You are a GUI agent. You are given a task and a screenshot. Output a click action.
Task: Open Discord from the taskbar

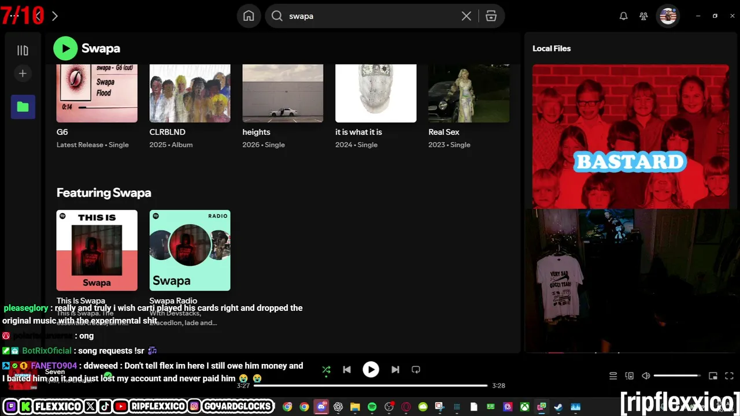pyautogui.click(x=321, y=407)
